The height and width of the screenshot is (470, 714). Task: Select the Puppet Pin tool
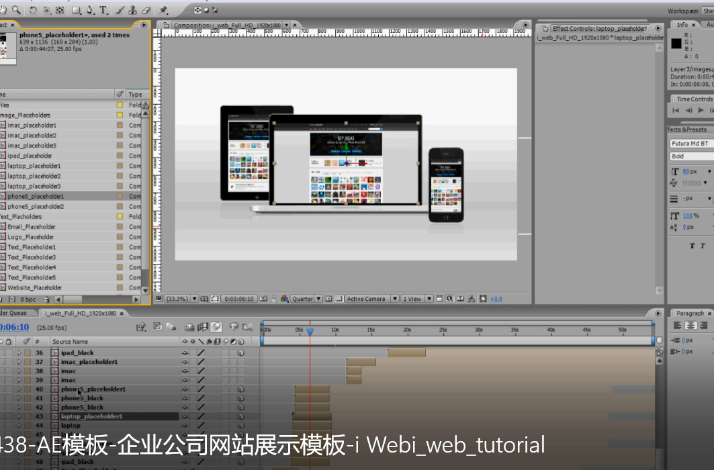(163, 10)
